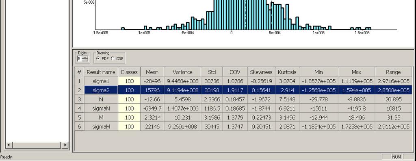Click variance value 9.269e+008
The width and height of the screenshot is (416, 161).
tap(182, 127)
